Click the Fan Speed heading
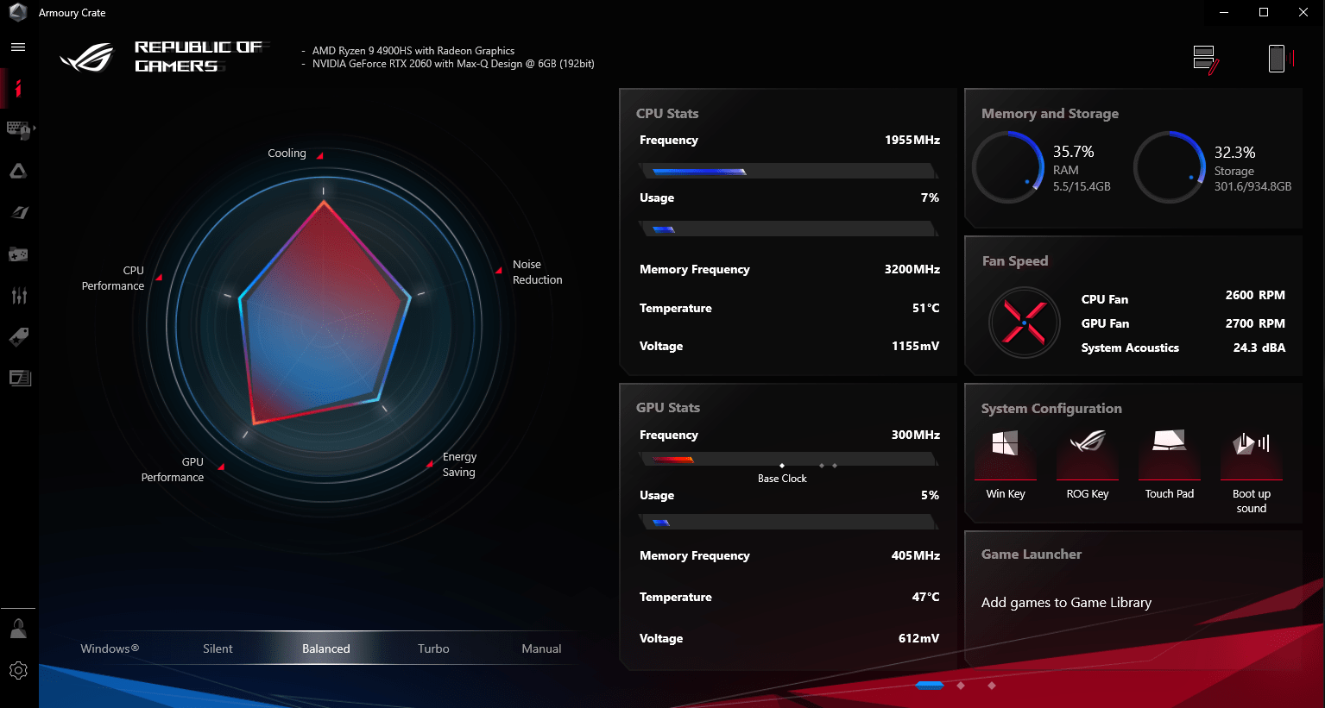 click(1015, 261)
